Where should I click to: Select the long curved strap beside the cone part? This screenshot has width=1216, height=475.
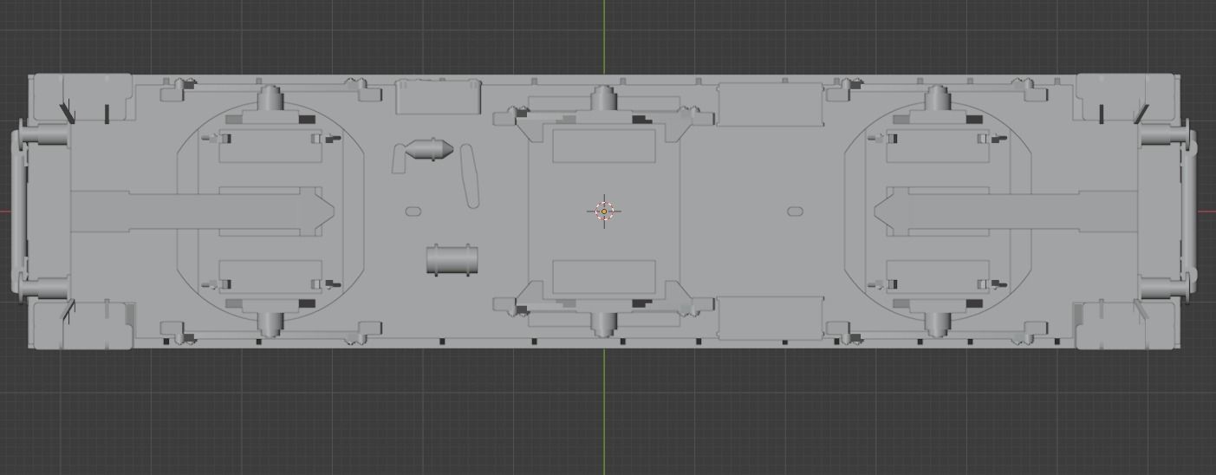469,176
